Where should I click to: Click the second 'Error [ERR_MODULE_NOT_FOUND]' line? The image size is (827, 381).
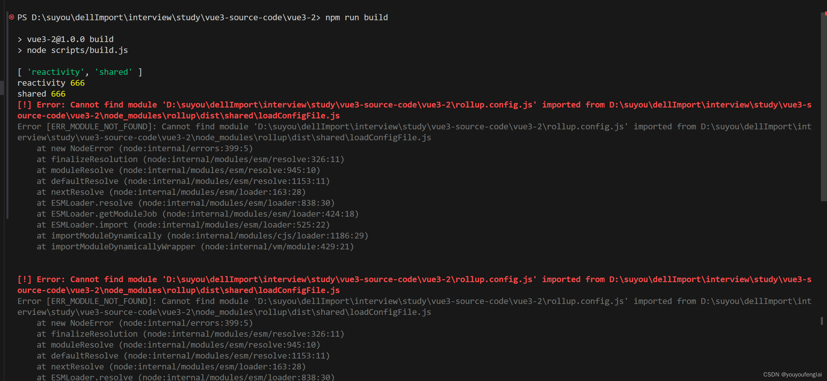pyautogui.click(x=415, y=301)
